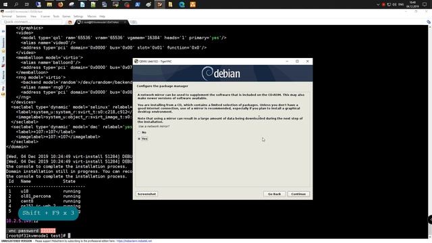Viewport: 432px width, 243px height.
Task: Open Task View on the taskbar
Action: point(27,5)
